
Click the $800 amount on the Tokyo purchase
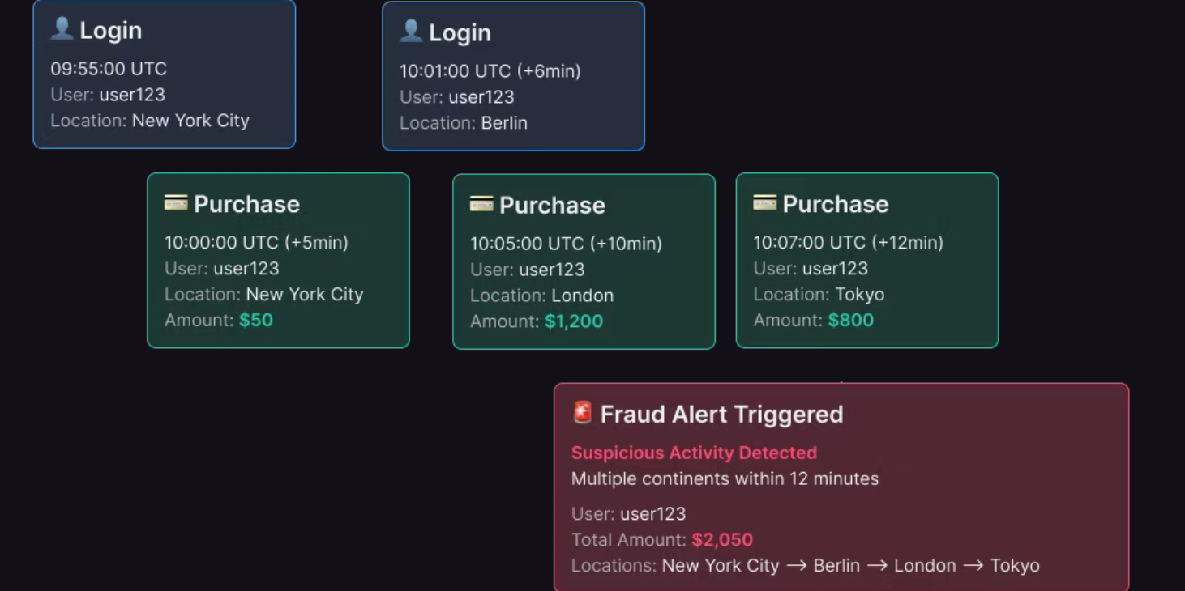coord(851,320)
